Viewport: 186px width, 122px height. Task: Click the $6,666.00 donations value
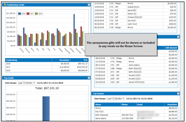point(173,112)
